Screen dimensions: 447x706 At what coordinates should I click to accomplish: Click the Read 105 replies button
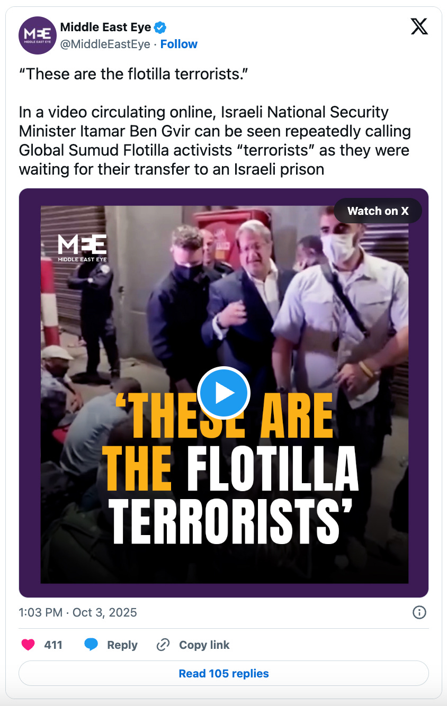click(223, 673)
